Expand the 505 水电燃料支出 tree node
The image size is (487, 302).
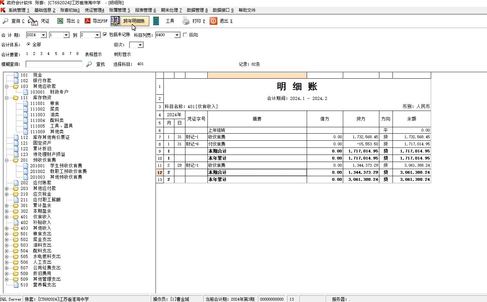click(x=6, y=257)
